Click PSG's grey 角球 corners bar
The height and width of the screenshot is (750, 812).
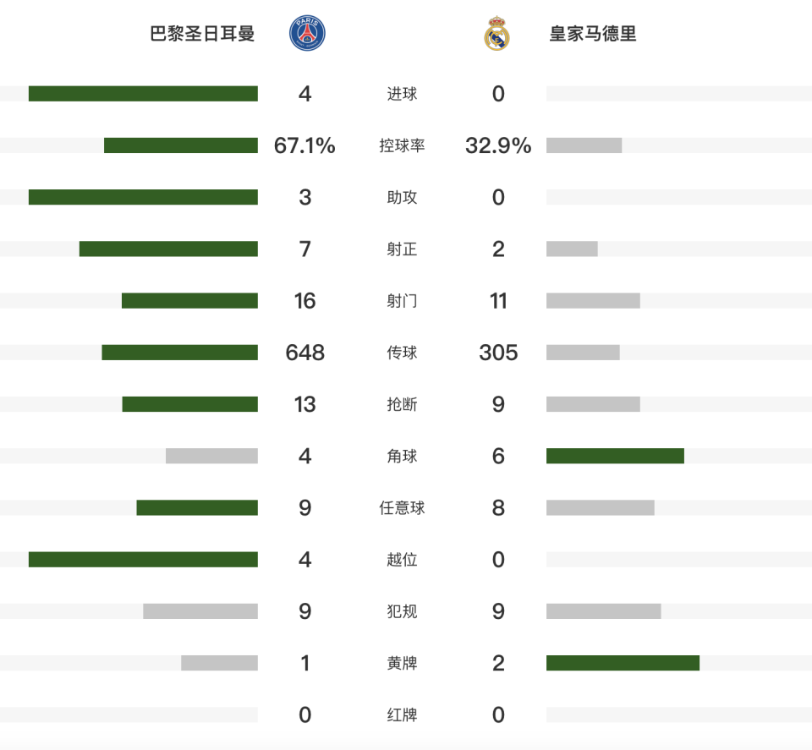(211, 456)
